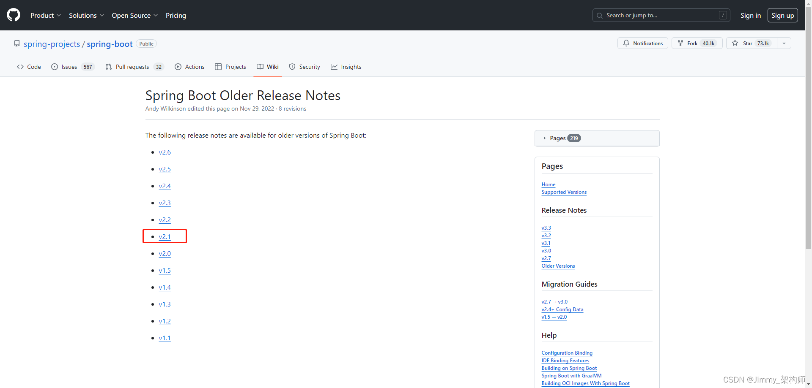This screenshot has height=388, width=812.
Task: Open Security via the shield icon
Action: pyautogui.click(x=292, y=67)
